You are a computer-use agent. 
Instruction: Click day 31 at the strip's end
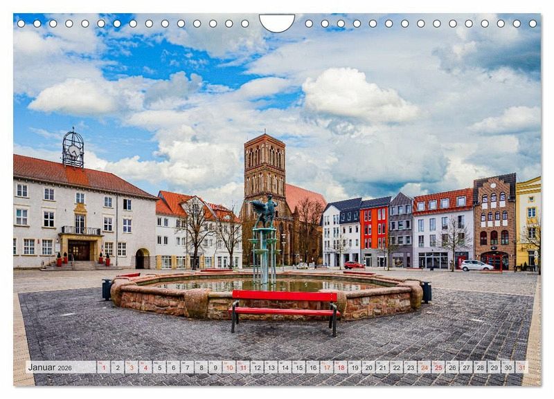[521, 367]
